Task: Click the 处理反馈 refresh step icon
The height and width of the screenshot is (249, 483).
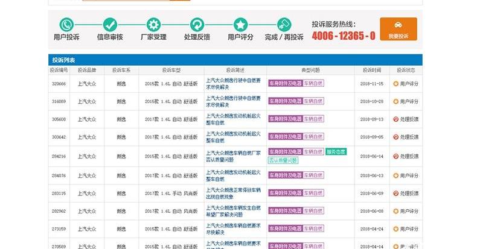Action: 197,25
